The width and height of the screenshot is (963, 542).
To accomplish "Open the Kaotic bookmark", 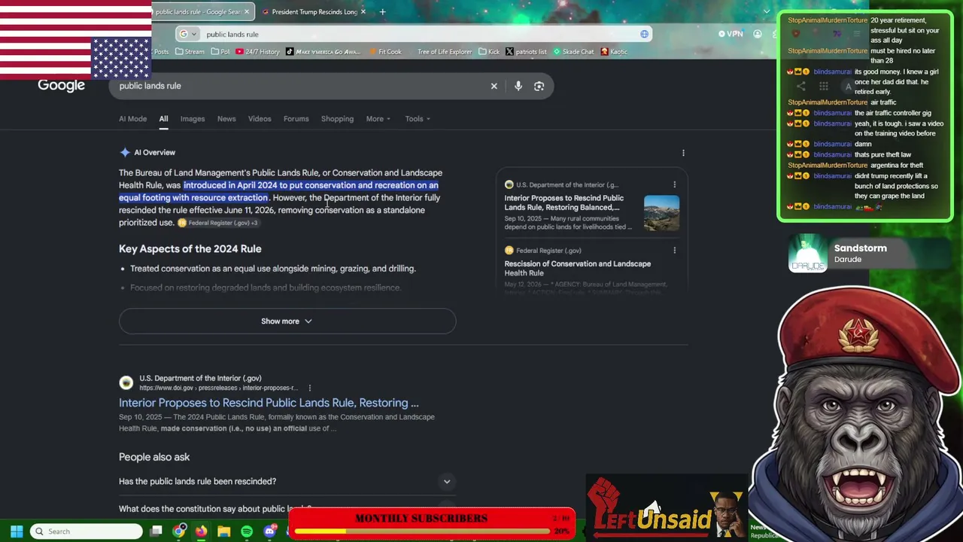I will point(614,52).
